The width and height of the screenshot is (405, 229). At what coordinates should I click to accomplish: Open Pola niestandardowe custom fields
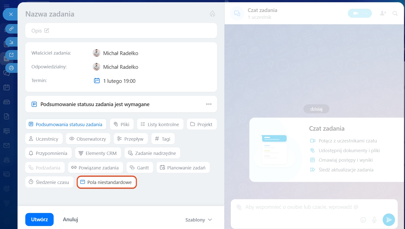tap(107, 182)
